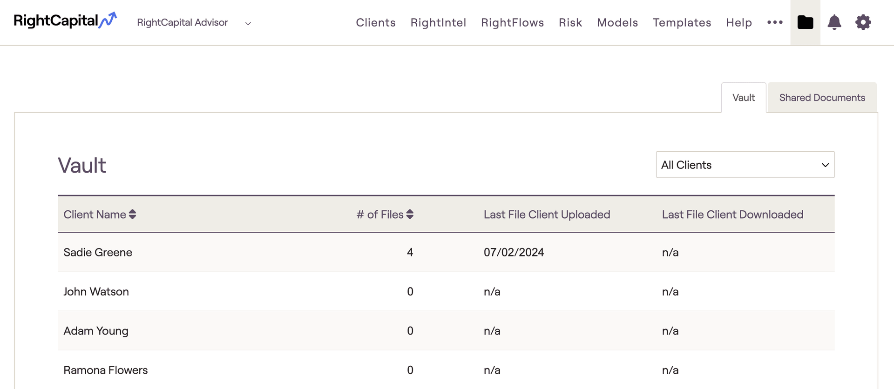Switch to the Shared Documents tab
The height and width of the screenshot is (389, 894).
coord(822,98)
